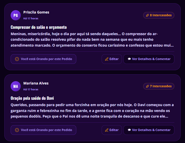Click sparkle icon beside 8 Intercessões
Screen dimensions: 185x143
click(x=147, y=15)
